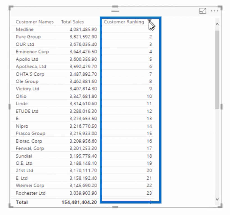Select the 21st Ltd cell
The width and height of the screenshot is (230, 215).
tap(24, 171)
